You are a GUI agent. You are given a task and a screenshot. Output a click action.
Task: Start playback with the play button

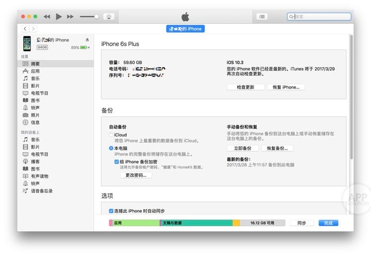58,16
